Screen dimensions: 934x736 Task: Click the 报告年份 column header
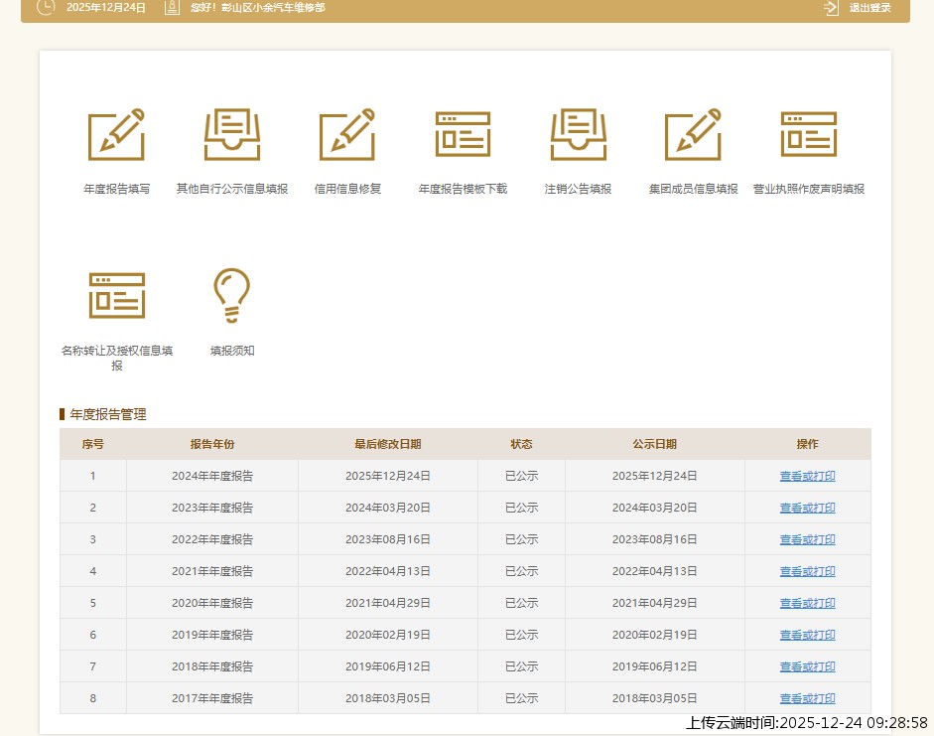(212, 444)
